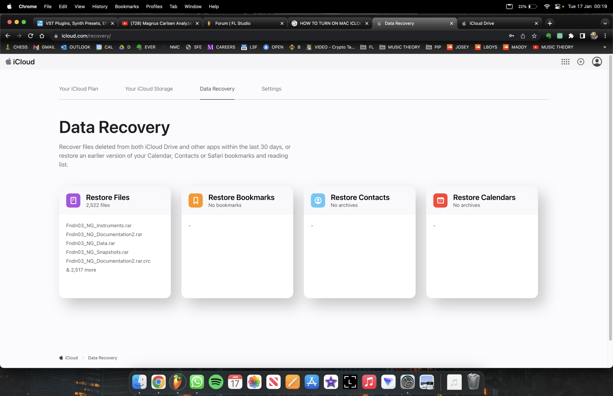Image resolution: width=613 pixels, height=396 pixels.
Task: Open the iCloud apps grid launcher
Action: [565, 62]
